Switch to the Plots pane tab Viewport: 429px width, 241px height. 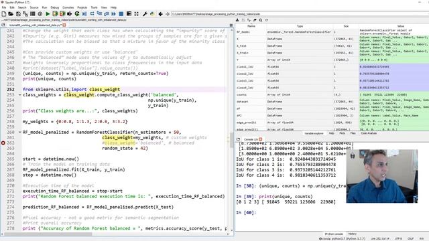[x=342, y=133]
